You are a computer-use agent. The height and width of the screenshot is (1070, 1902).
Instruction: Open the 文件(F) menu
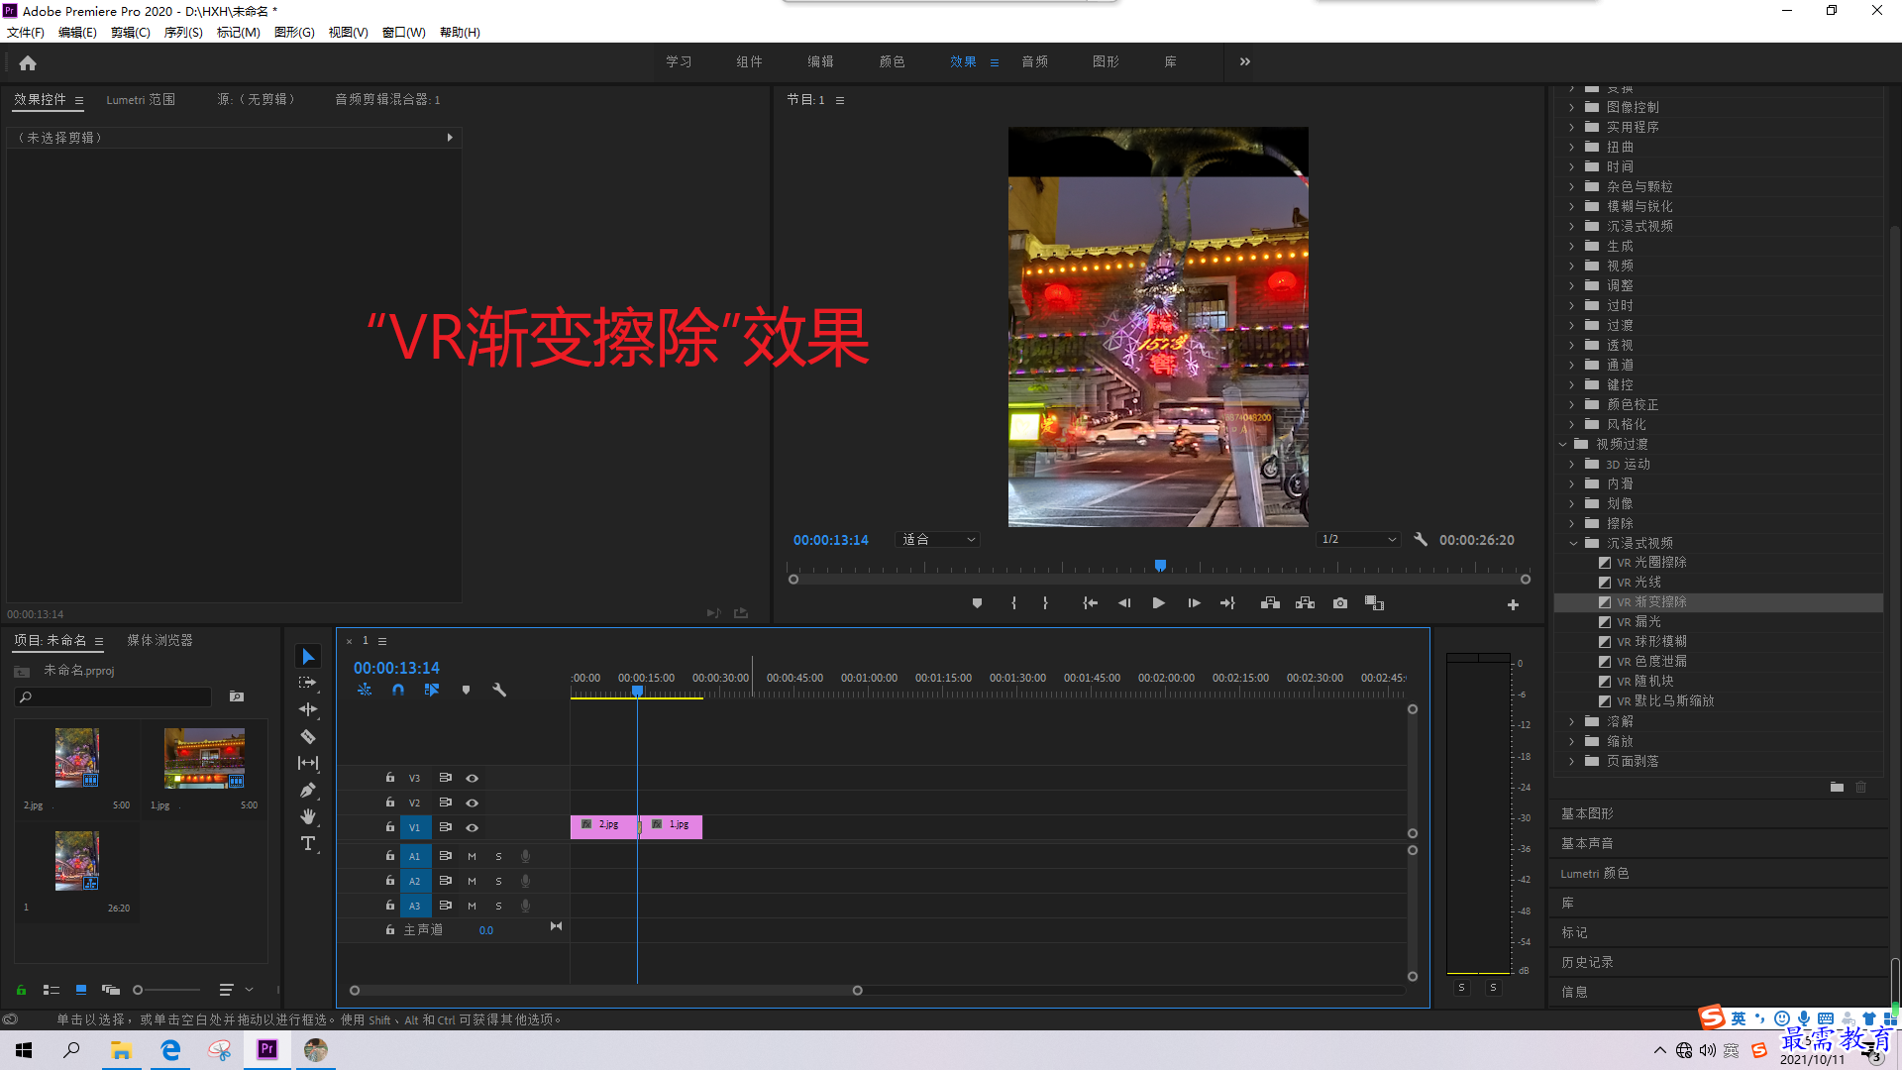pos(26,33)
